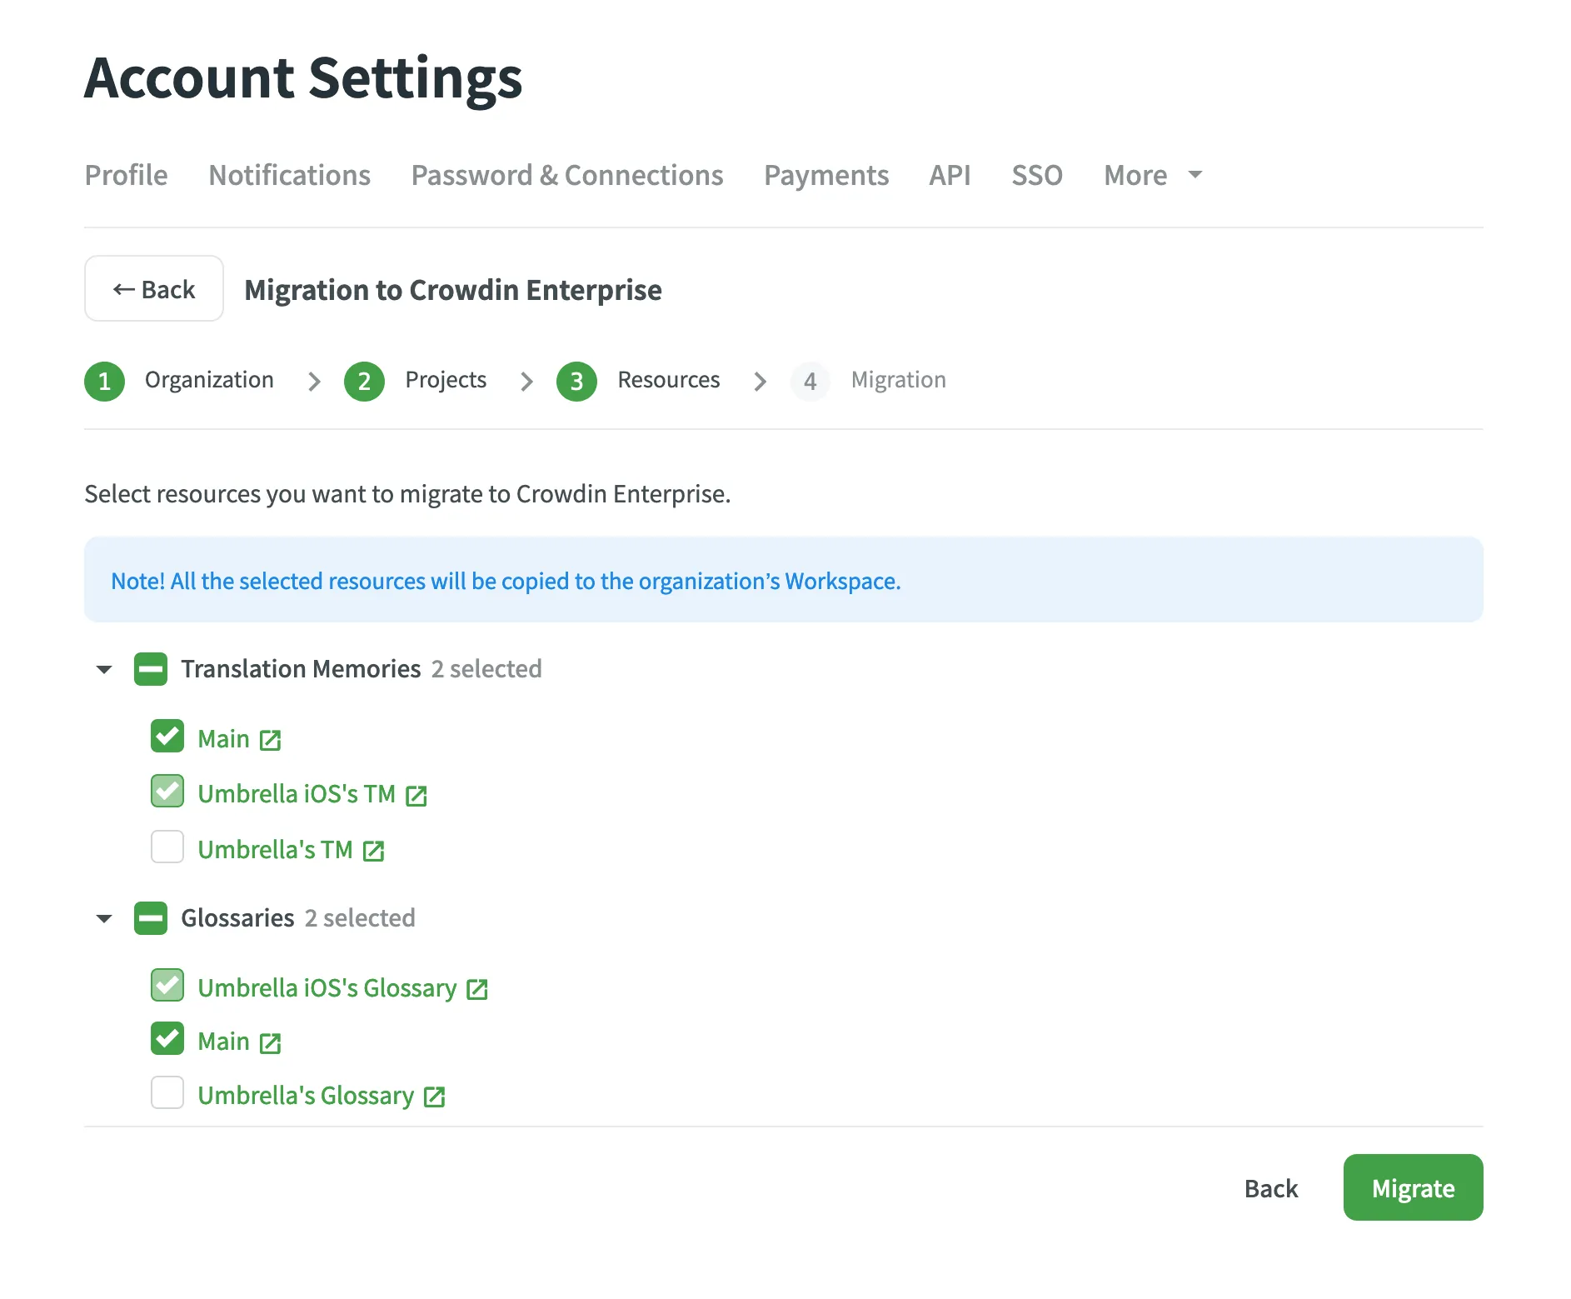Screen dimensions: 1571x1299
Task: Open Umbrella's Glossary external link
Action: tap(434, 1097)
